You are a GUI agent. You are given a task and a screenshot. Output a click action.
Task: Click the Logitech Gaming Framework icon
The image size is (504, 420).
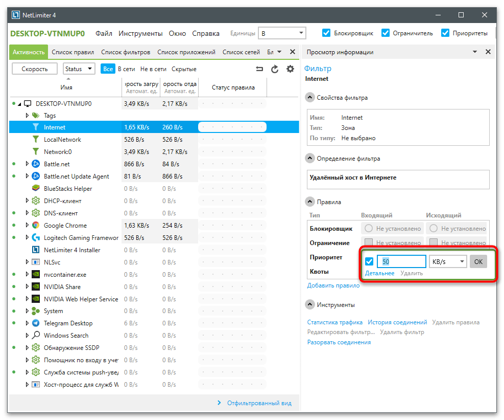(36, 238)
